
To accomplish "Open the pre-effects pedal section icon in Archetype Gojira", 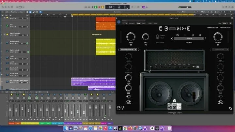I will [x=161, y=28].
